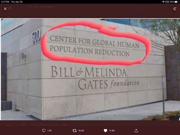Collapse the side panel with double chevrons
This screenshot has height=135, width=180.
[175, 9]
